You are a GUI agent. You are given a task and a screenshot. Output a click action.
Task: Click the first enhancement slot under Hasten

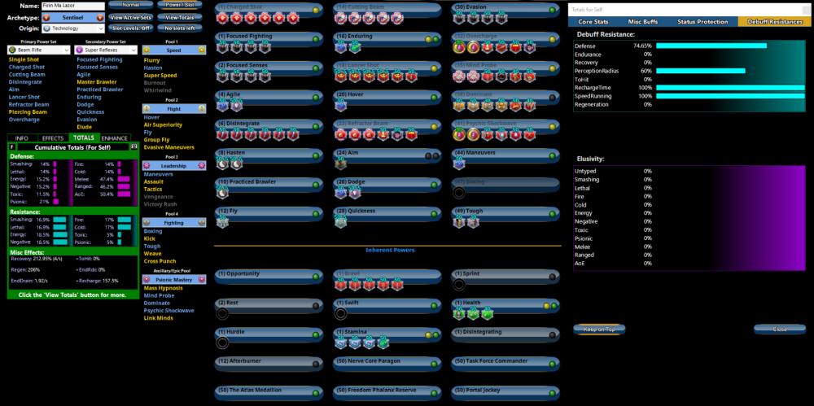coord(223,164)
